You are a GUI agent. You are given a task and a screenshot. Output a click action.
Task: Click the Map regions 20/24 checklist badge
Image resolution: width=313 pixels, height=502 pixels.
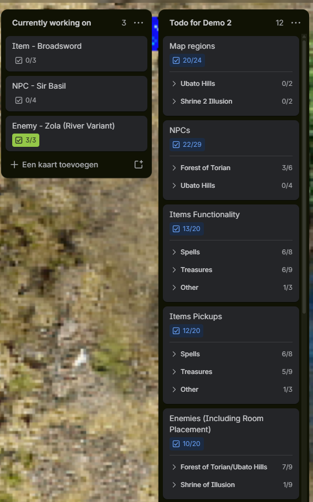187,60
